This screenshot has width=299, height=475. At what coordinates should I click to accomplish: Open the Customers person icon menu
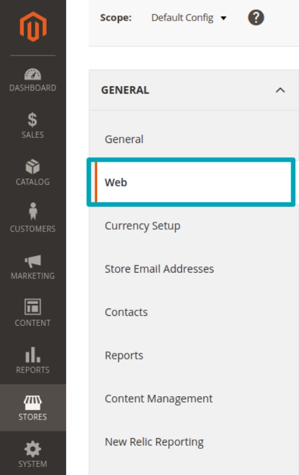tap(33, 211)
